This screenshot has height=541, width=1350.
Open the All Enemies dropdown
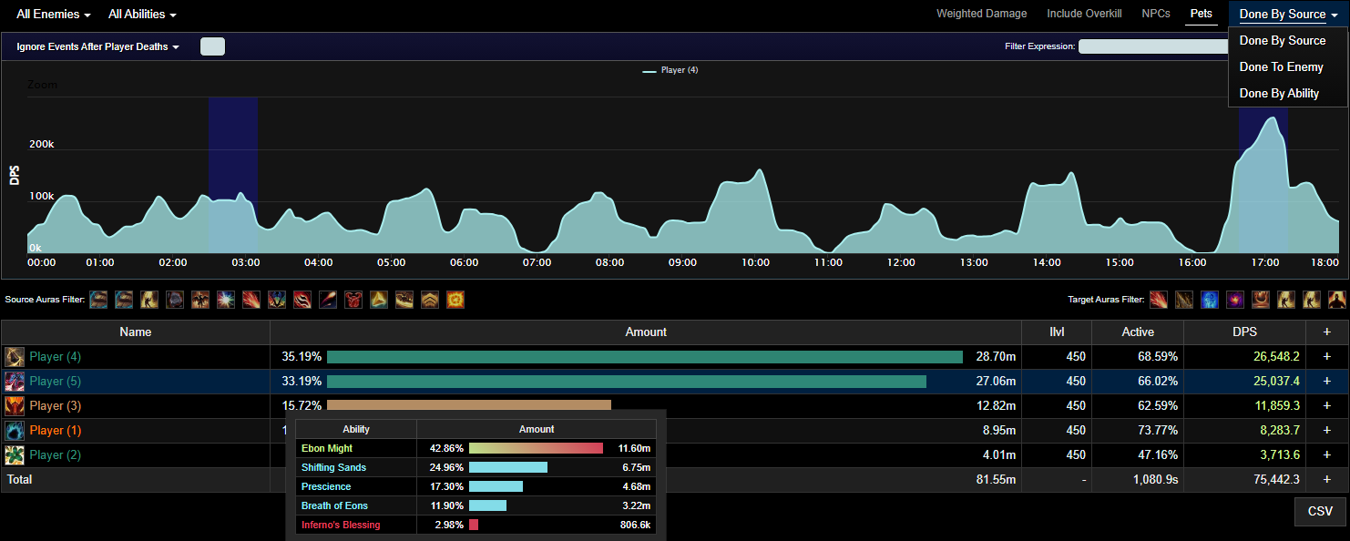[x=53, y=15]
